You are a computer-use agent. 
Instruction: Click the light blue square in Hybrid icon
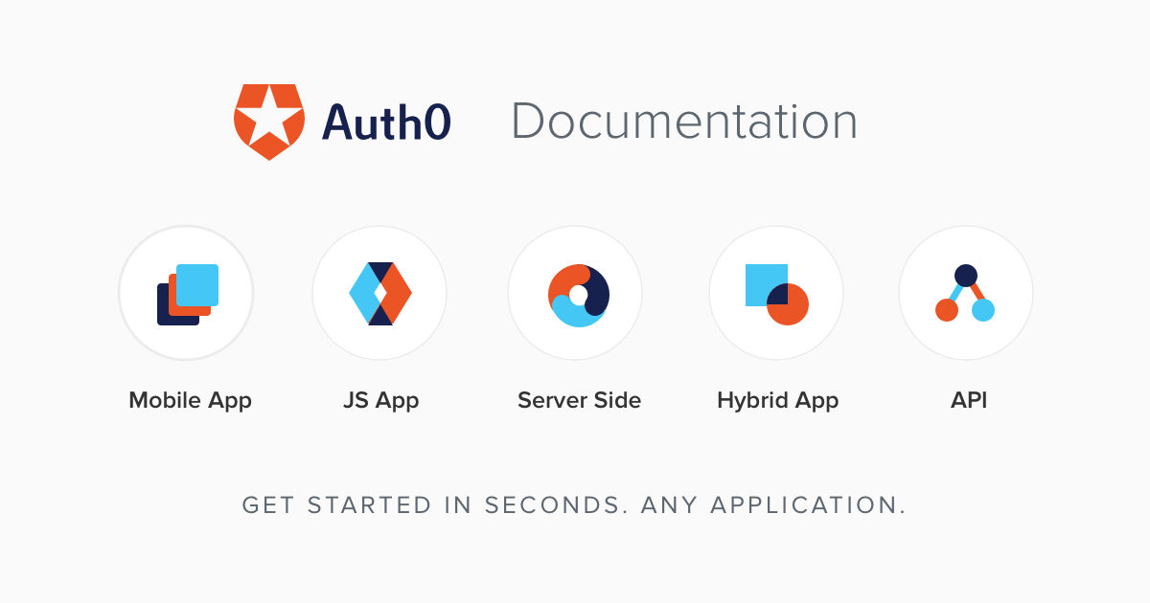(x=757, y=278)
